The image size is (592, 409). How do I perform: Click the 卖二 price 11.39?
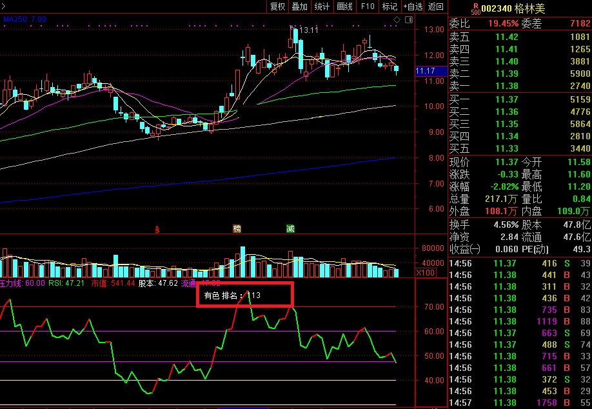pyautogui.click(x=507, y=74)
